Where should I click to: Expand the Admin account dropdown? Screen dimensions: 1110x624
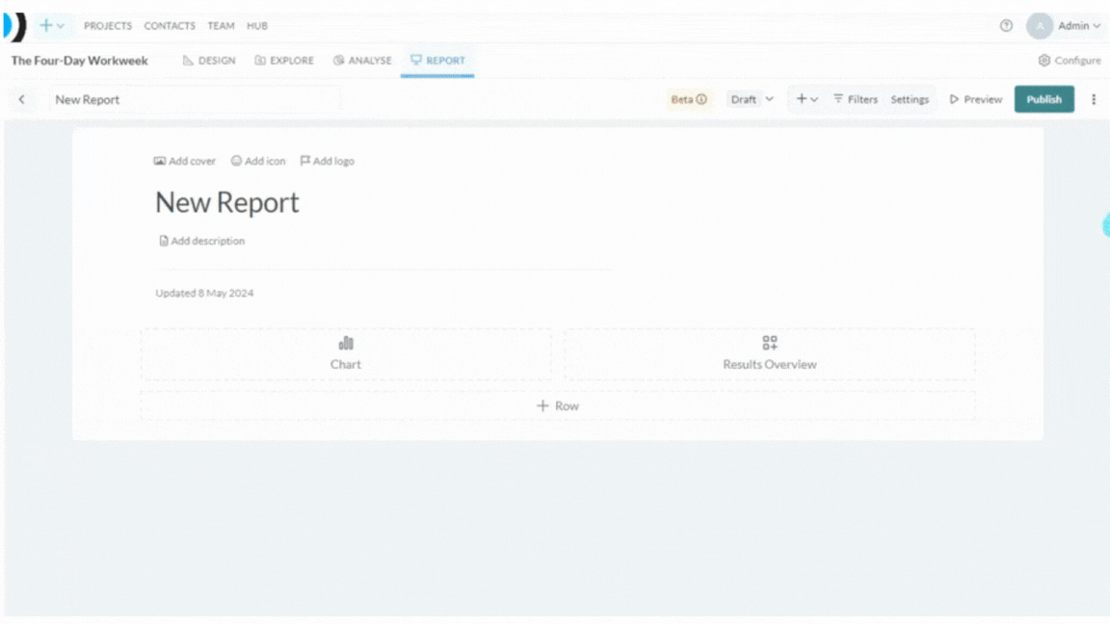[1079, 25]
